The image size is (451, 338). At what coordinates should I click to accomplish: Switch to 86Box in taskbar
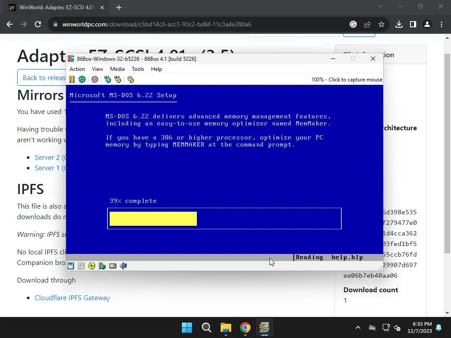point(264,327)
